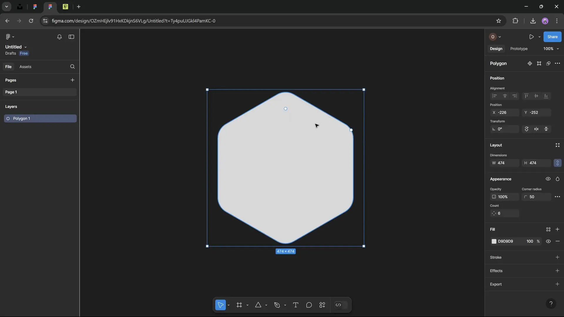Viewport: 564px width, 317px height.
Task: Remove the D9D9D9 fill
Action: coord(558,241)
